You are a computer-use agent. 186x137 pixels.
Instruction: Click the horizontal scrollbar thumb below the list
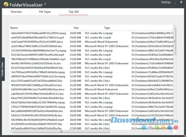[x=61, y=131]
